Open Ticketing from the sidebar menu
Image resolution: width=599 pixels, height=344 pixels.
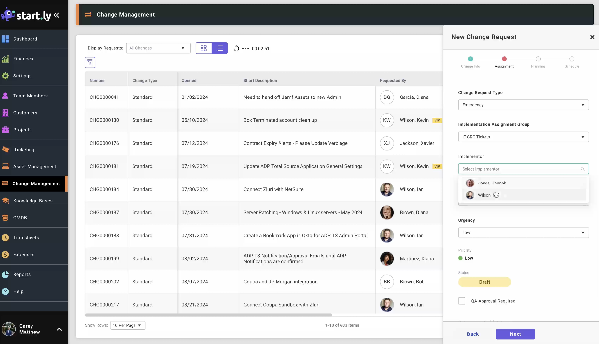(x=24, y=150)
